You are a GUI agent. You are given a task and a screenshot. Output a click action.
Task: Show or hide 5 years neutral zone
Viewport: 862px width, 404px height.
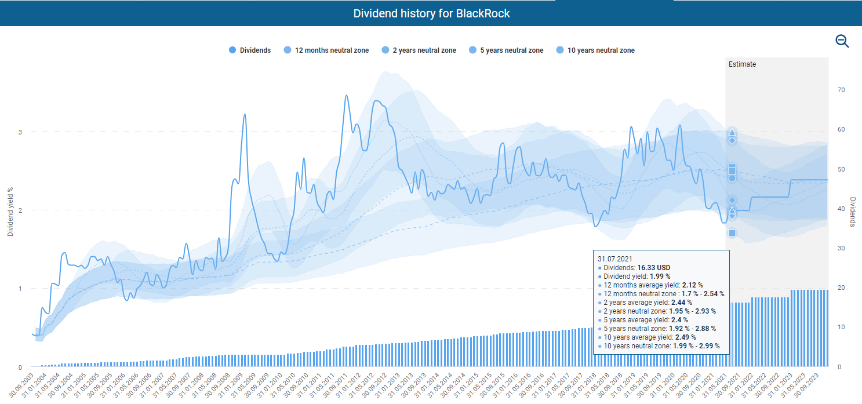[506, 50]
